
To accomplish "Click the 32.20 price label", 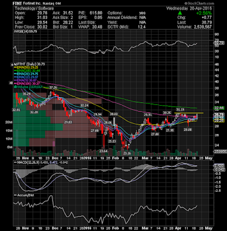I will 34,112.
